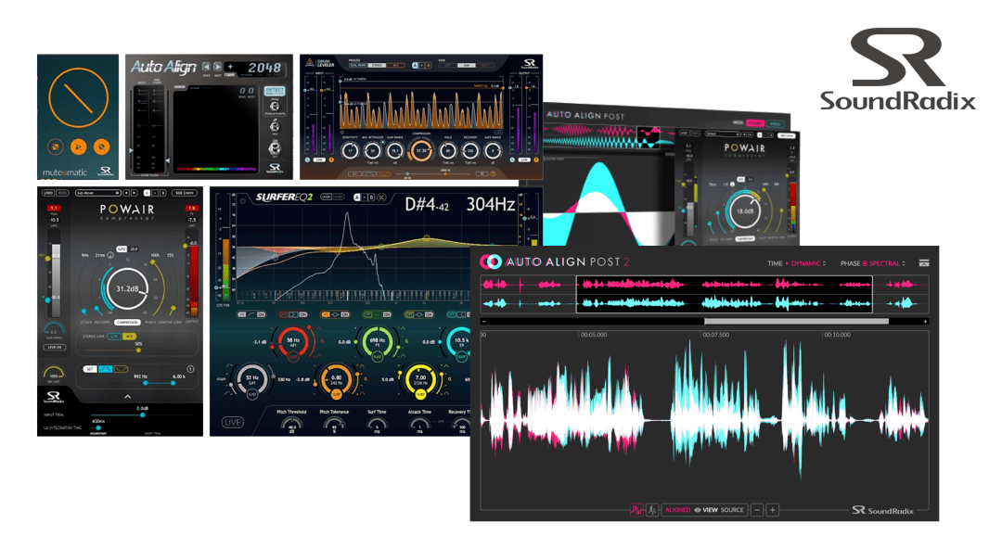Enable the LIVE button in SurferEQ2

point(233,422)
